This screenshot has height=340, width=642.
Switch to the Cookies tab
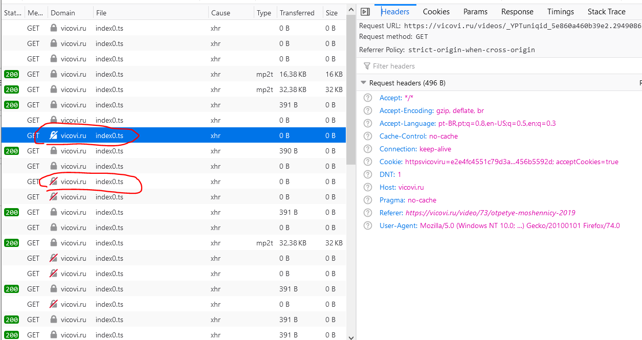point(436,12)
